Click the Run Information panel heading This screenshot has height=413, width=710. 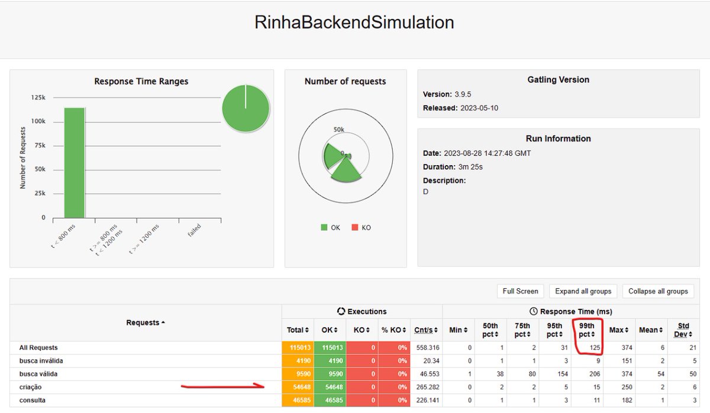click(558, 138)
